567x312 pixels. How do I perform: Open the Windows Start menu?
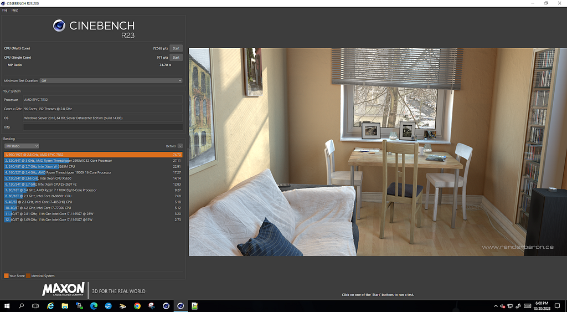pos(7,306)
